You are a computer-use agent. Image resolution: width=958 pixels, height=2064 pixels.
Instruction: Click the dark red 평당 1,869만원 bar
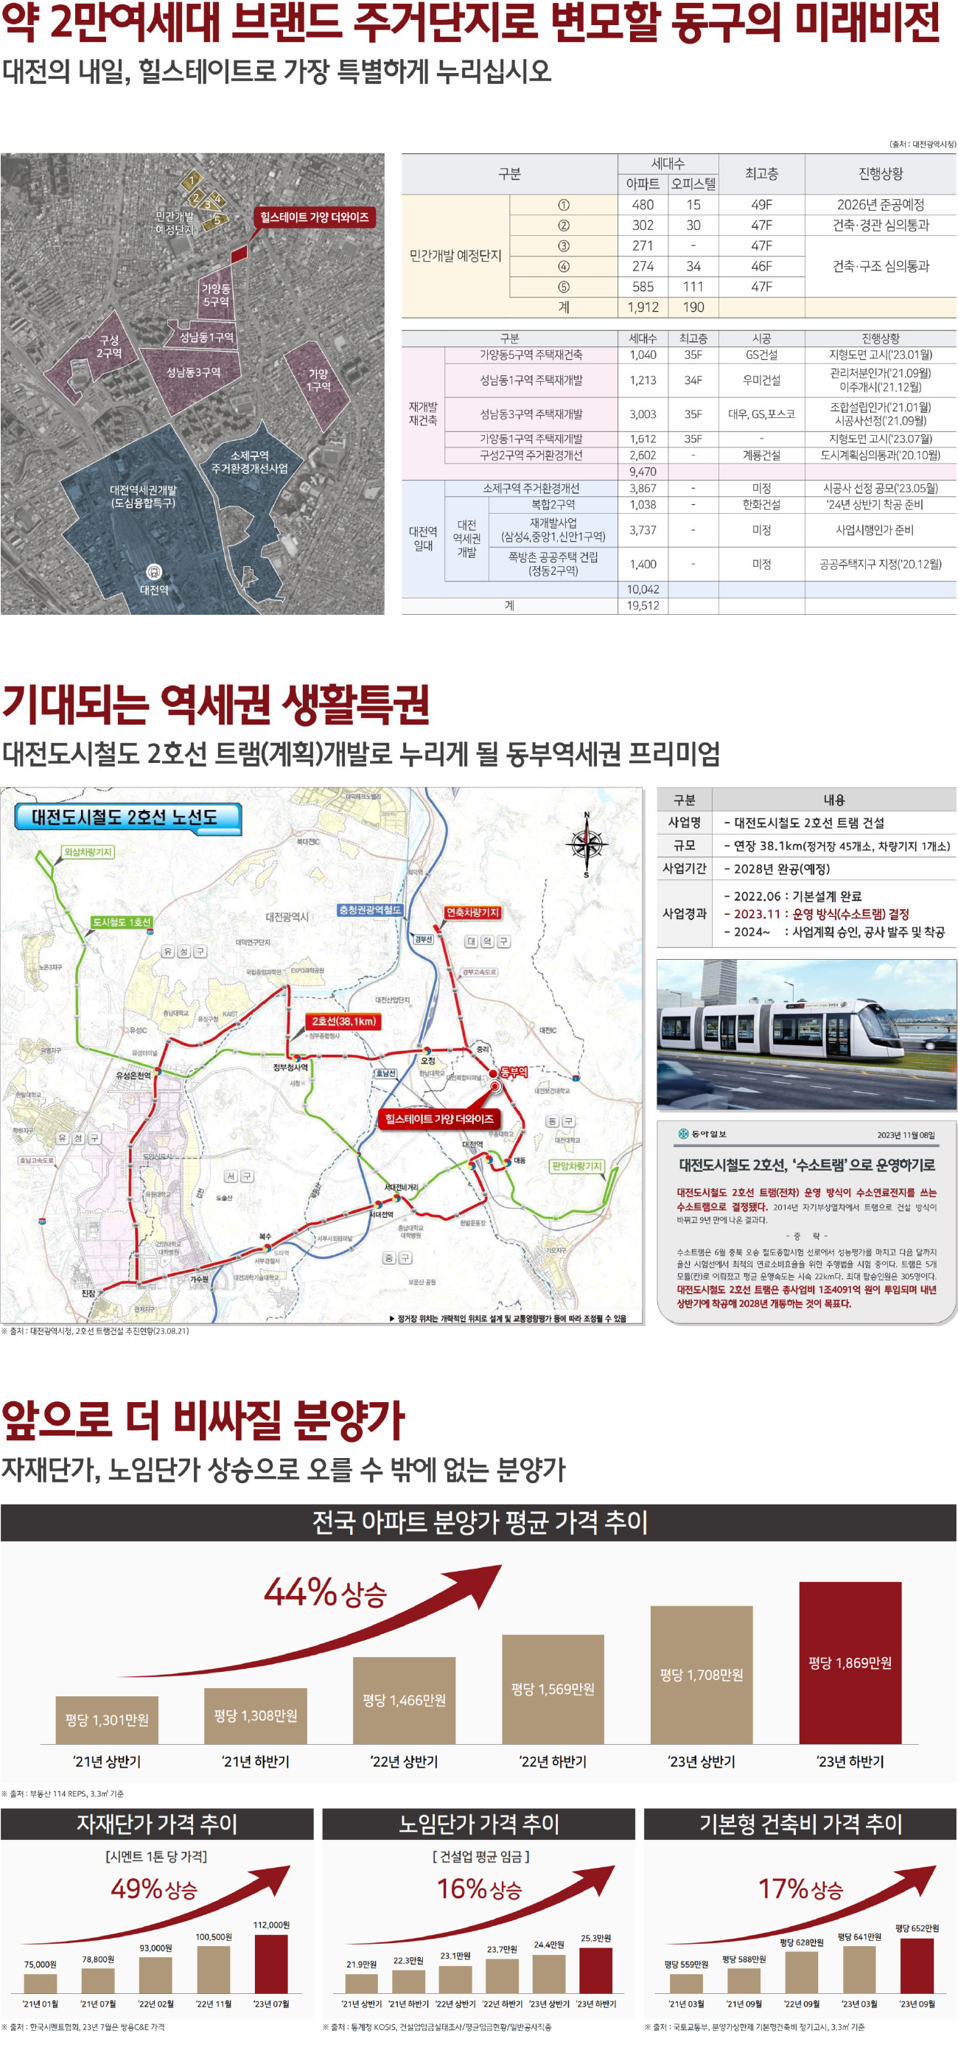(x=850, y=1662)
